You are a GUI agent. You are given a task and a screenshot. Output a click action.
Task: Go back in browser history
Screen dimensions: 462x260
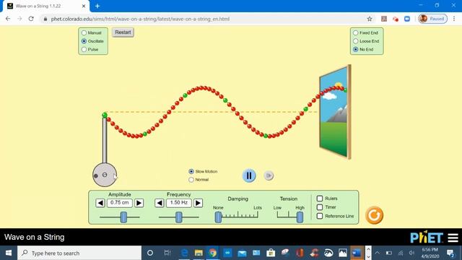(8, 19)
